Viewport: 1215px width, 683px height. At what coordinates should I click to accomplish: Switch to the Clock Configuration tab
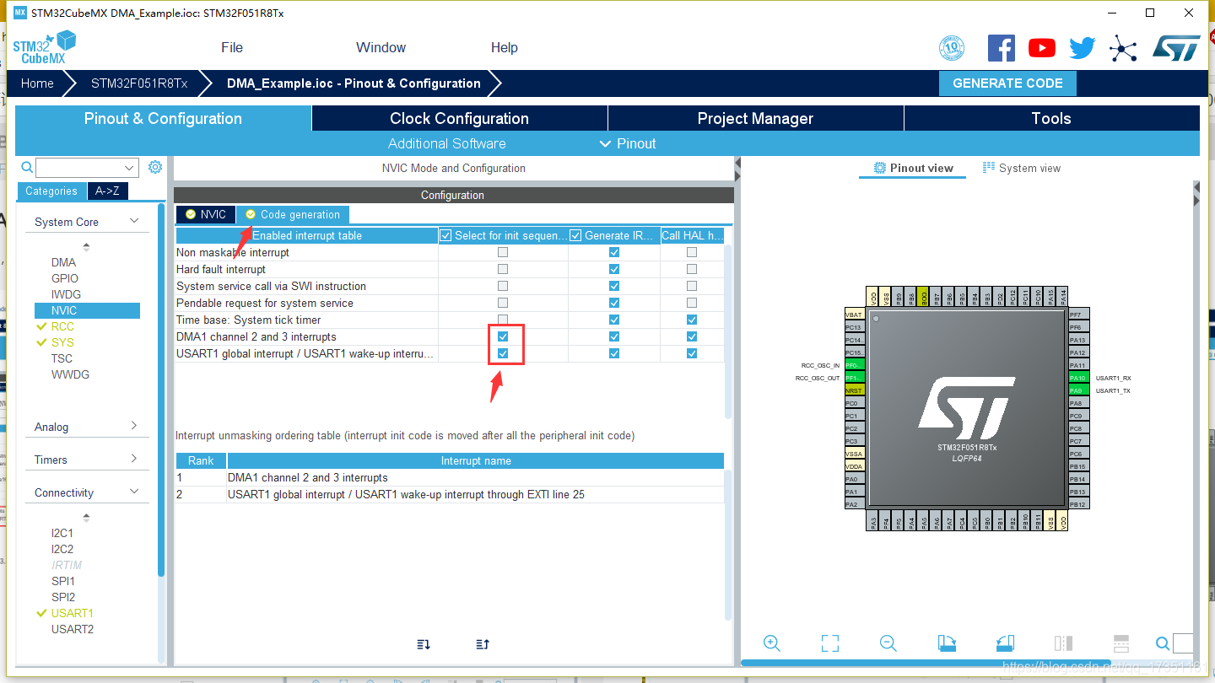[460, 119]
